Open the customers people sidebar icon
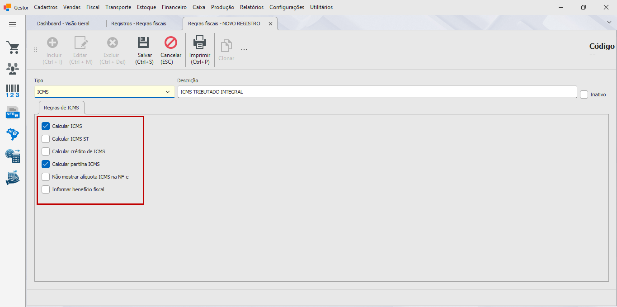The height and width of the screenshot is (307, 617). click(x=13, y=69)
